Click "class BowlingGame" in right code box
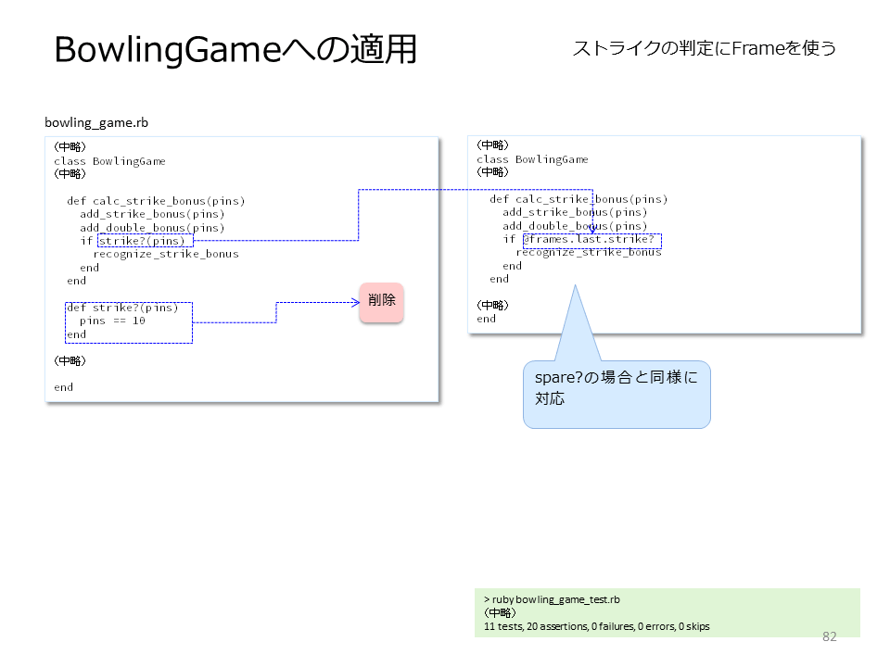Screen dimensions: 890x667 [532, 160]
